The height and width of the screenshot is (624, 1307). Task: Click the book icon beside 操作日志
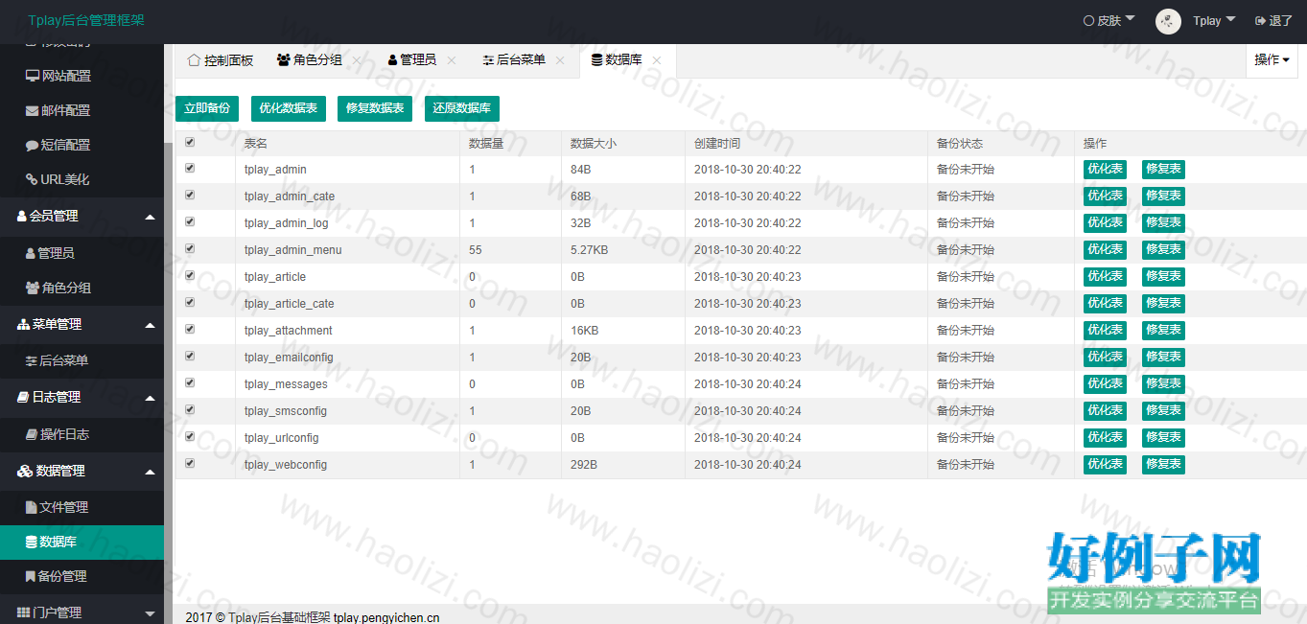pos(32,434)
